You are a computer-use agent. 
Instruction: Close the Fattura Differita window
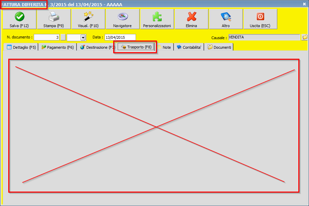point(304,4)
